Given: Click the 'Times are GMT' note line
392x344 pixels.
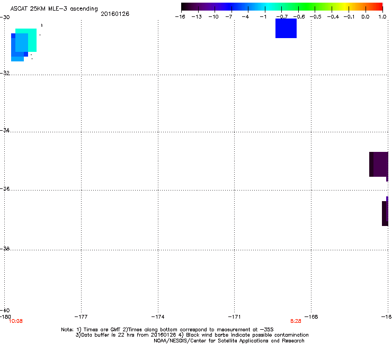Looking at the screenshot, I should pos(167,330).
